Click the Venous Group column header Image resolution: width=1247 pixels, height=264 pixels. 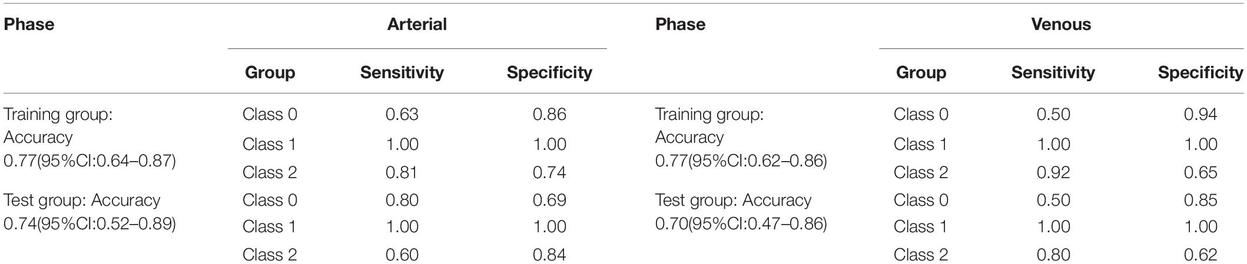click(x=921, y=72)
